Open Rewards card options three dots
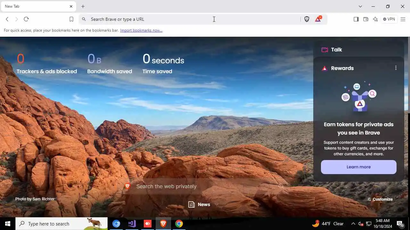The width and height of the screenshot is (410, 230). 396,68
